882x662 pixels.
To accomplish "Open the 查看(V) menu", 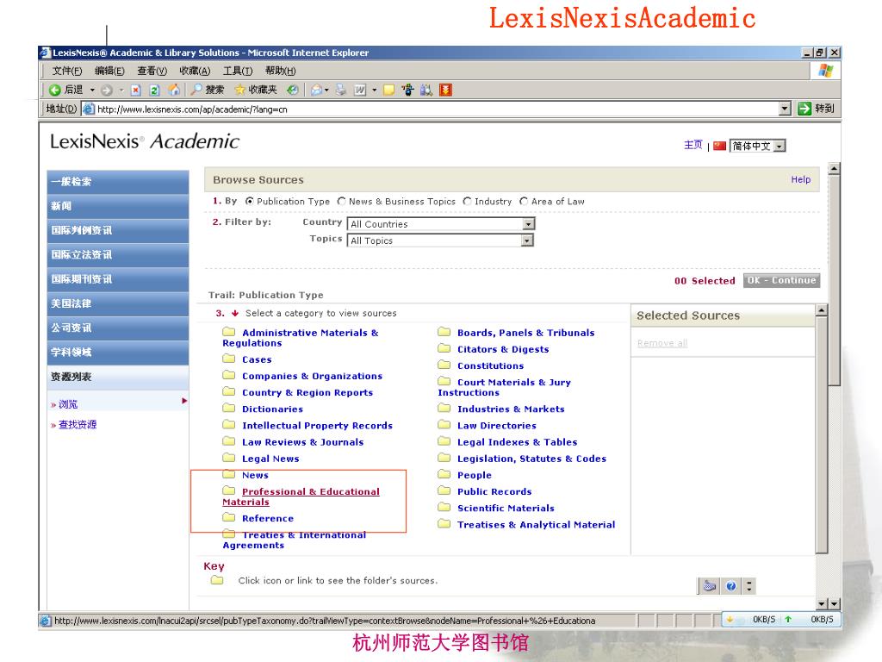I will tap(152, 71).
